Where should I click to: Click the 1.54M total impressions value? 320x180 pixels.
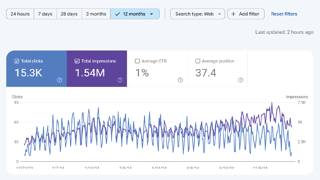[x=90, y=73]
